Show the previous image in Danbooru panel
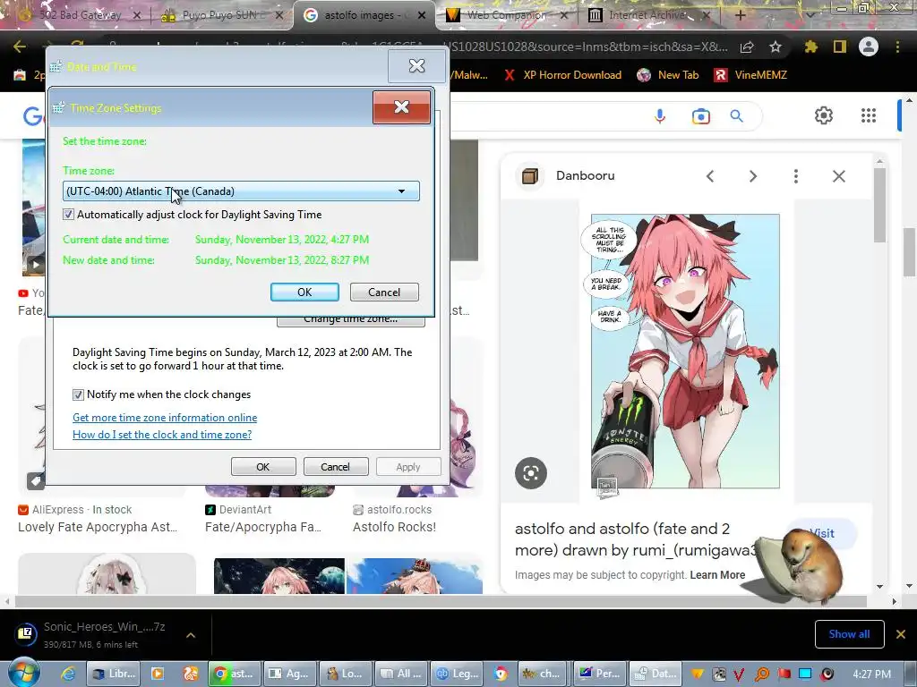Screen dimensions: 917x687 [710, 176]
